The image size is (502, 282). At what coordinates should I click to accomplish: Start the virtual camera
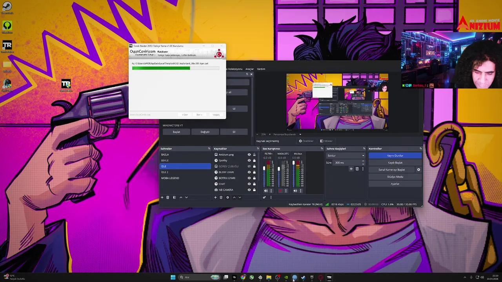[391, 170]
